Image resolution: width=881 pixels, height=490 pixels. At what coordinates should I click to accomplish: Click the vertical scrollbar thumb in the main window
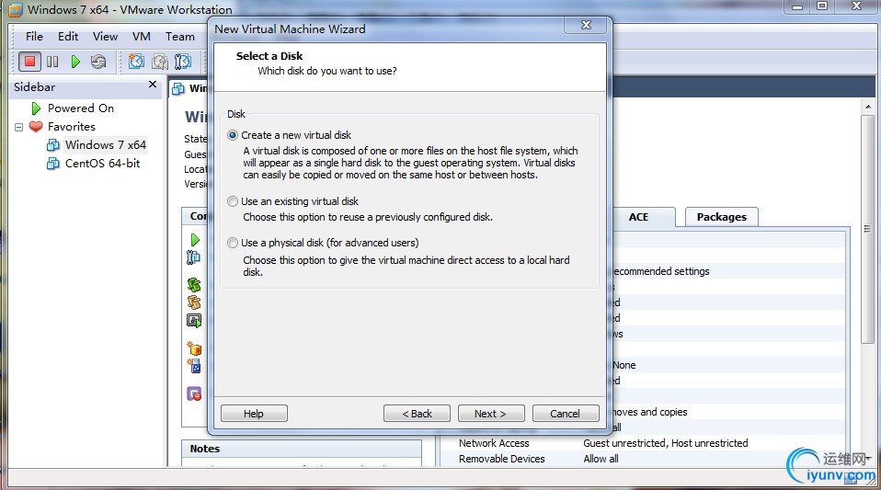(867, 229)
